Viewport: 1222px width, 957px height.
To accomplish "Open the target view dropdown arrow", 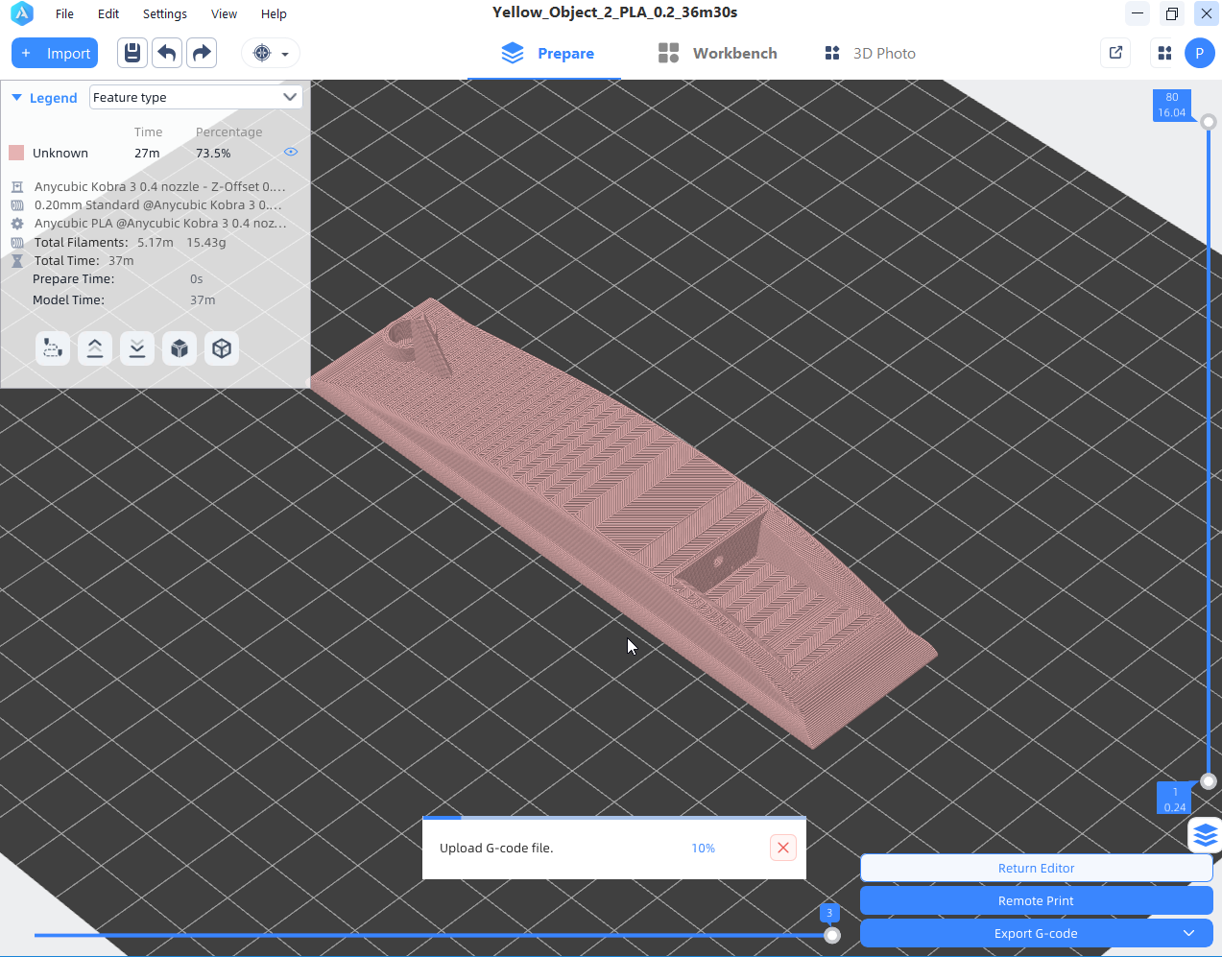I will (285, 54).
